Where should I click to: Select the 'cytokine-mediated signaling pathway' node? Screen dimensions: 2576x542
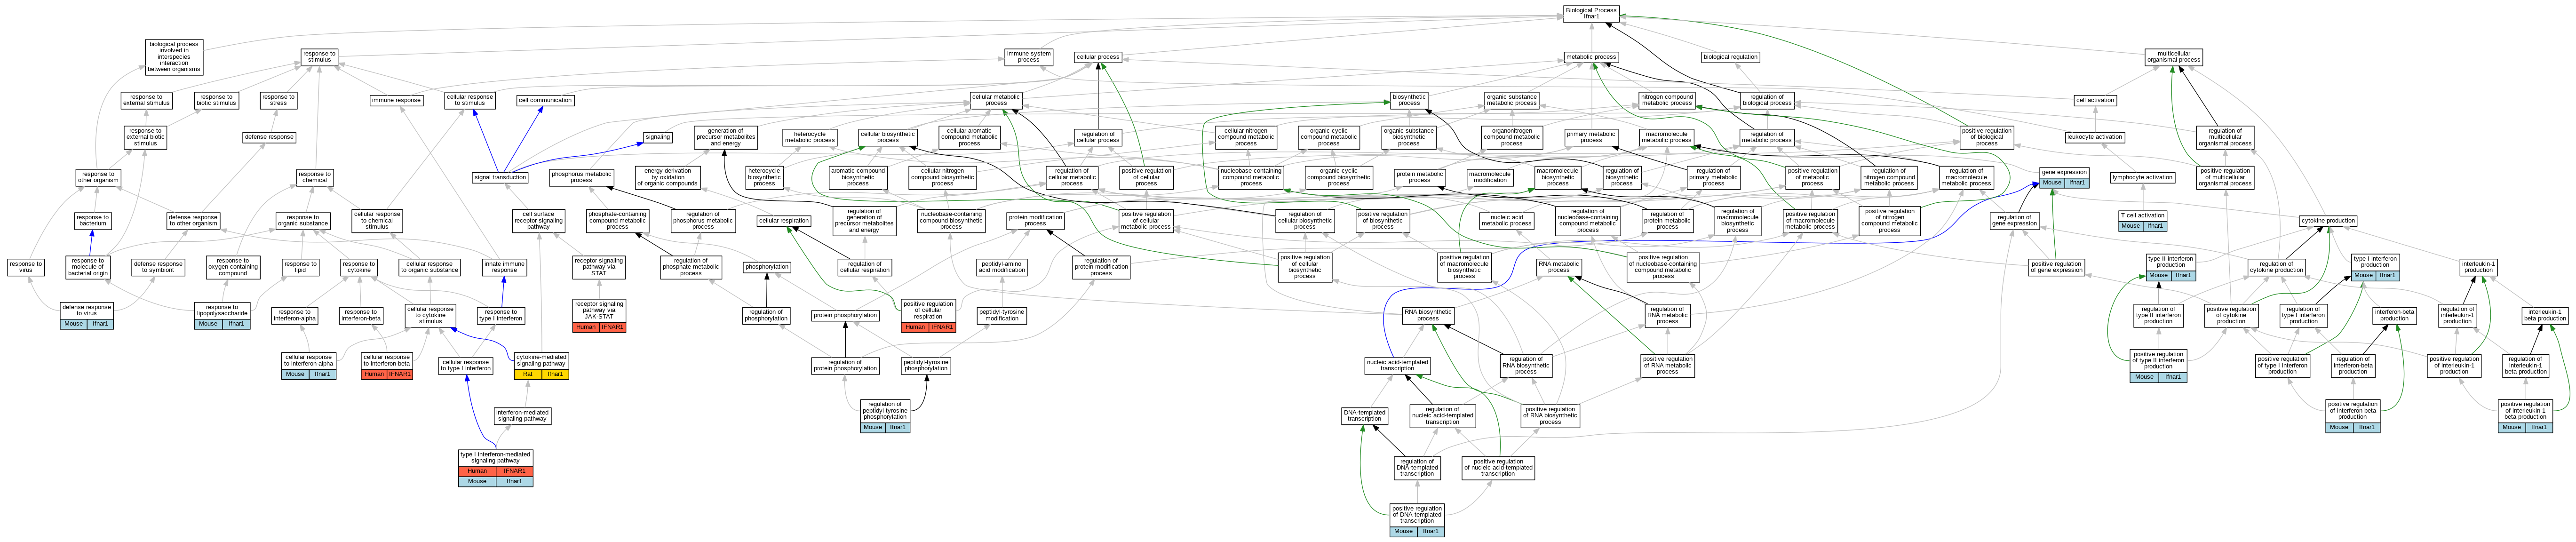pos(541,366)
